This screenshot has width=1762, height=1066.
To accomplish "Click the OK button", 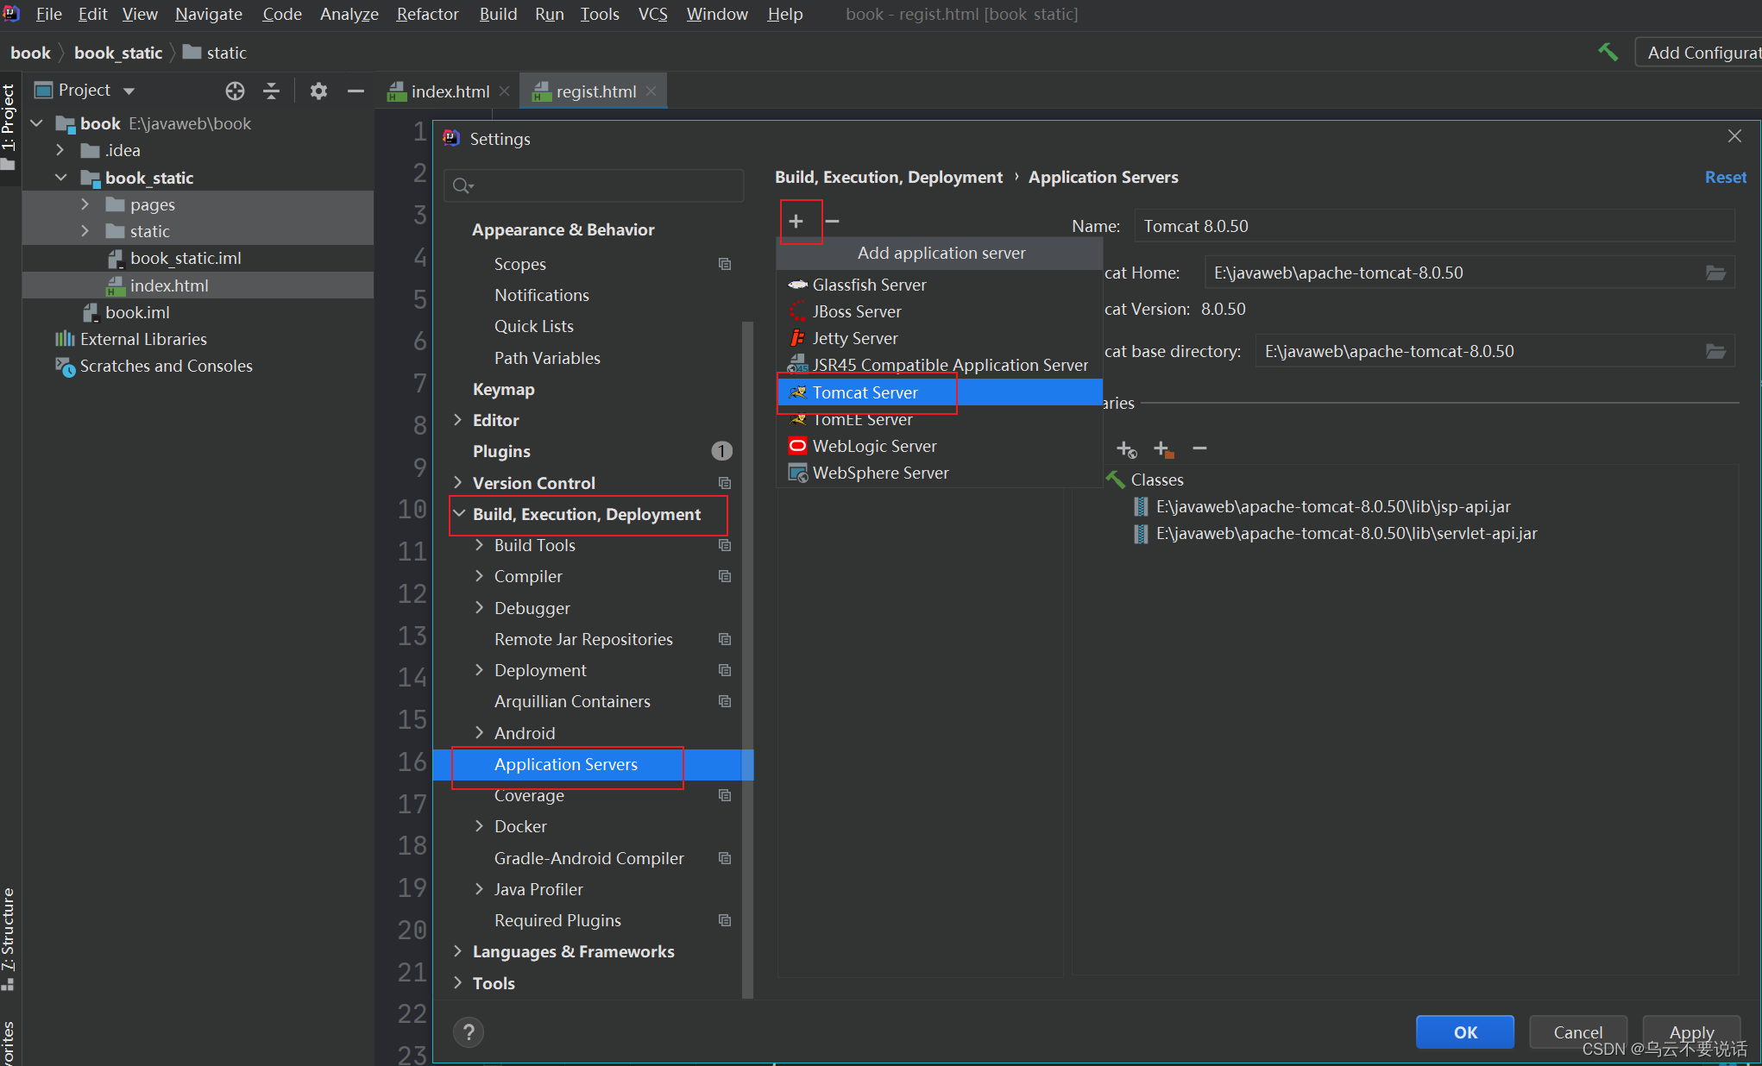I will (1465, 1032).
